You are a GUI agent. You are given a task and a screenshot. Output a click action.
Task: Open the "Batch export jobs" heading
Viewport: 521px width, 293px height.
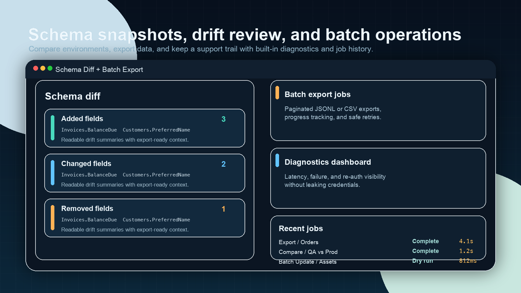(x=317, y=94)
